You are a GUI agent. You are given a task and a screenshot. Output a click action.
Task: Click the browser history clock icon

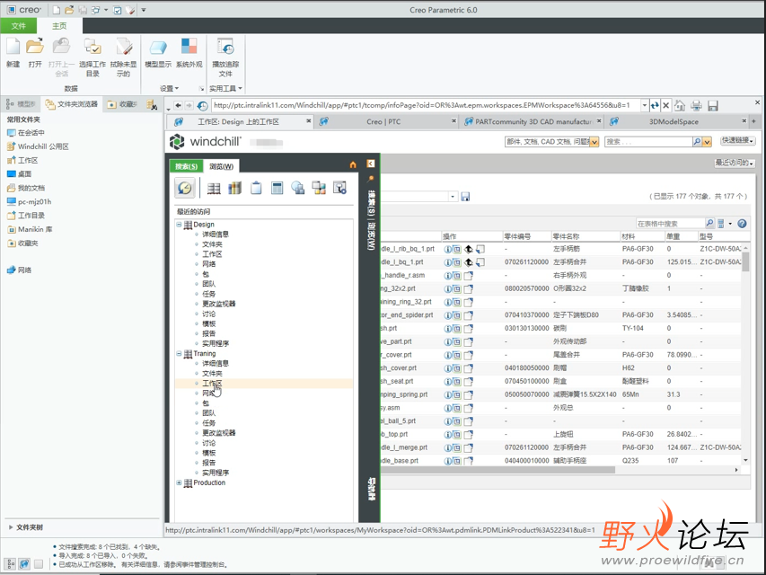coord(203,105)
